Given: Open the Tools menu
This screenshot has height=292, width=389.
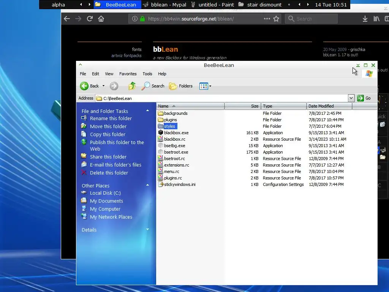Looking at the screenshot, I should click(147, 74).
